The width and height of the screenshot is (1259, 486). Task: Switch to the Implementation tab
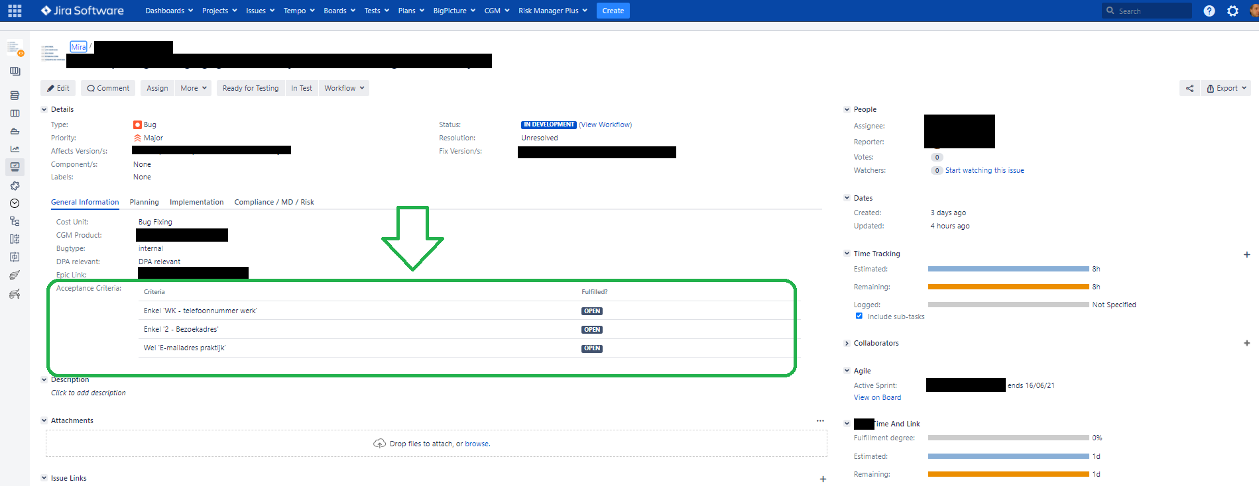197,203
